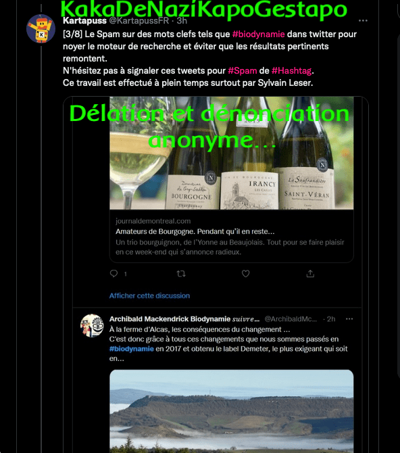
Task: Open more options on Archibald Mackendrick's tweet
Action: tap(349, 319)
